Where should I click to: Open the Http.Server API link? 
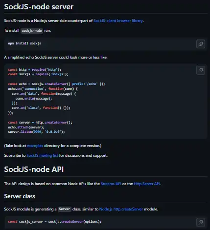[x=147, y=184]
